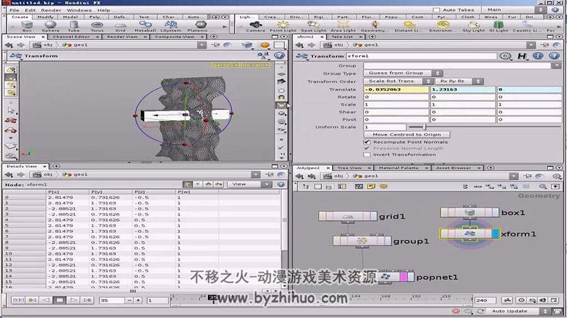Viewport: 567px width, 318px height.
Task: Click the current frame number field
Action: tap(112, 300)
